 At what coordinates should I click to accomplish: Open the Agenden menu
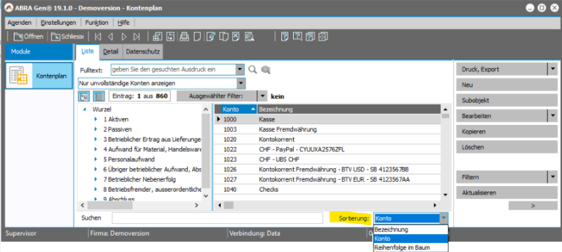(19, 23)
